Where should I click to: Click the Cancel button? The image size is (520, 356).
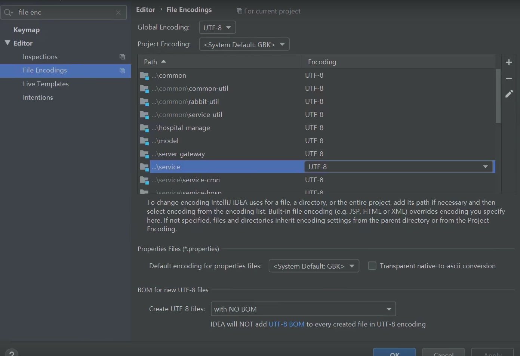click(443, 352)
